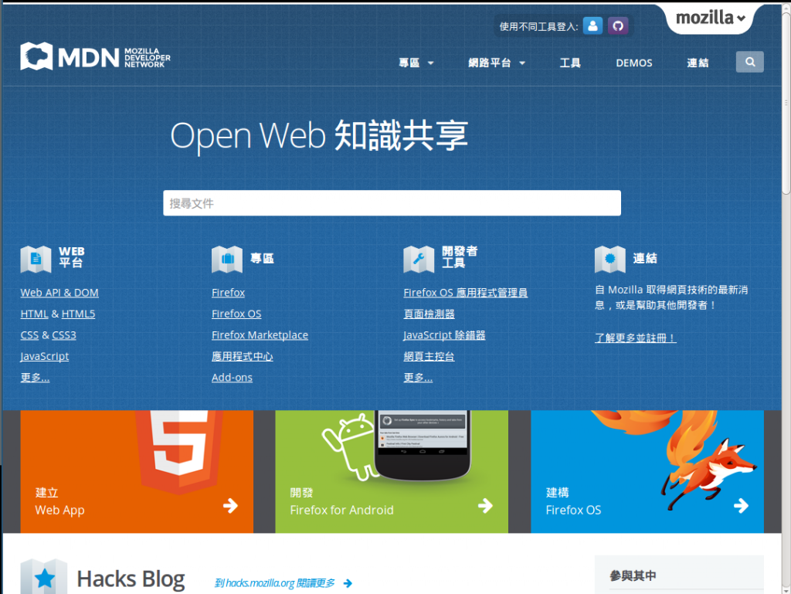This screenshot has height=594, width=791.
Task: Sign in with GitHub icon
Action: [x=618, y=25]
